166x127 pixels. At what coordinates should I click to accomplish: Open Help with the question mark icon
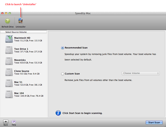[14, 122]
